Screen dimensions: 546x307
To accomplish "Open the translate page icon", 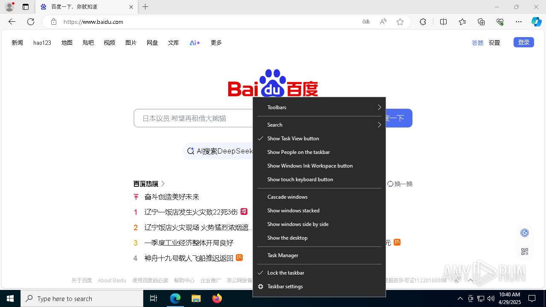I will (x=366, y=22).
